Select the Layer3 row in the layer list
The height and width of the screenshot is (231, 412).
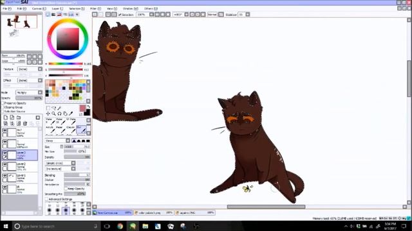point(20,155)
